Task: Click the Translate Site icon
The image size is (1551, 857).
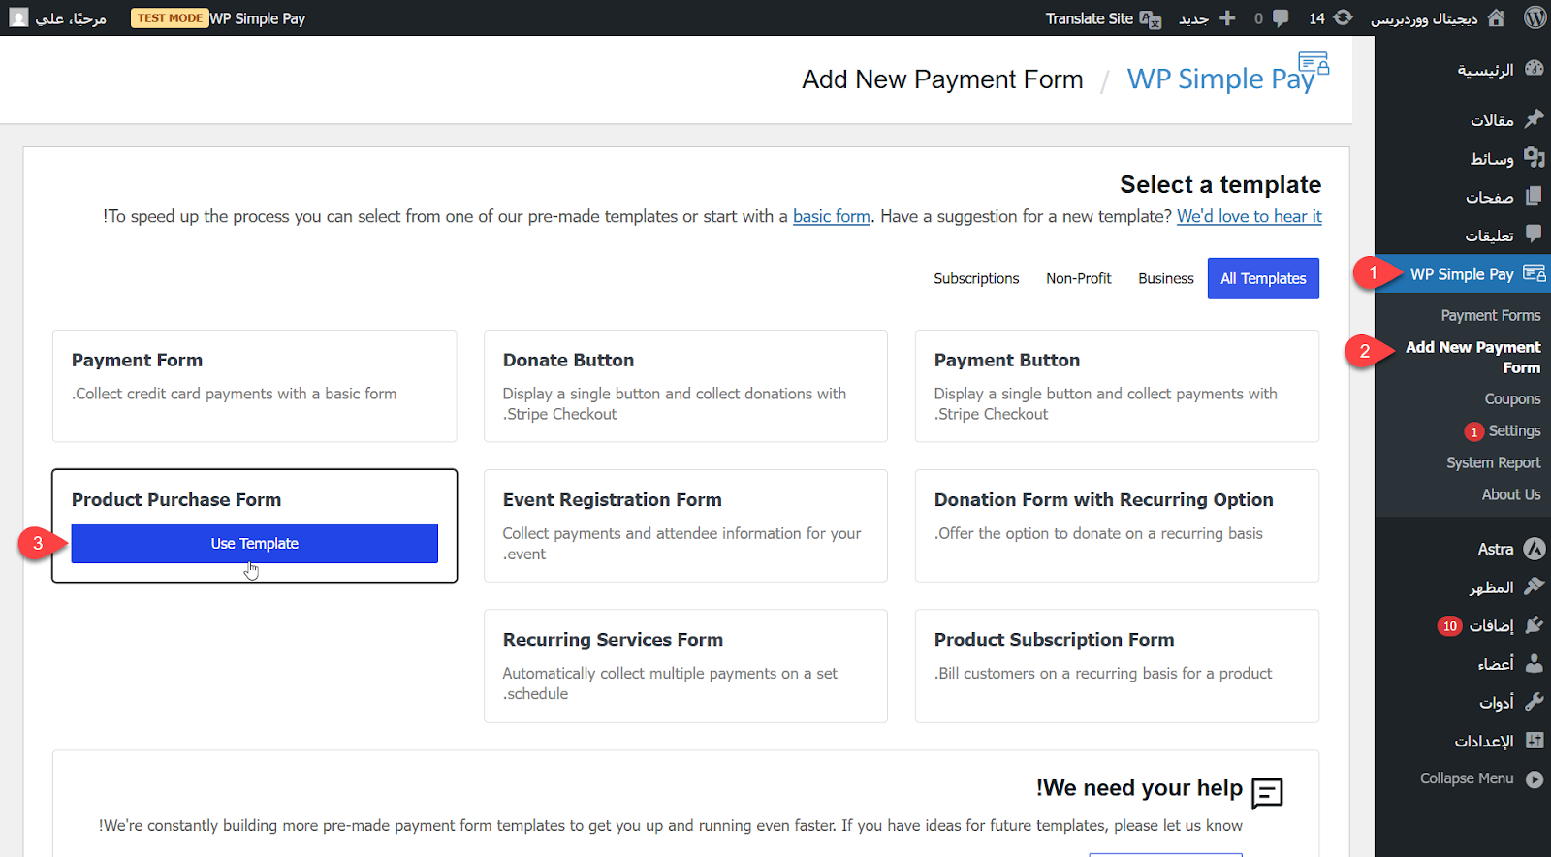Action: [x=1151, y=18]
